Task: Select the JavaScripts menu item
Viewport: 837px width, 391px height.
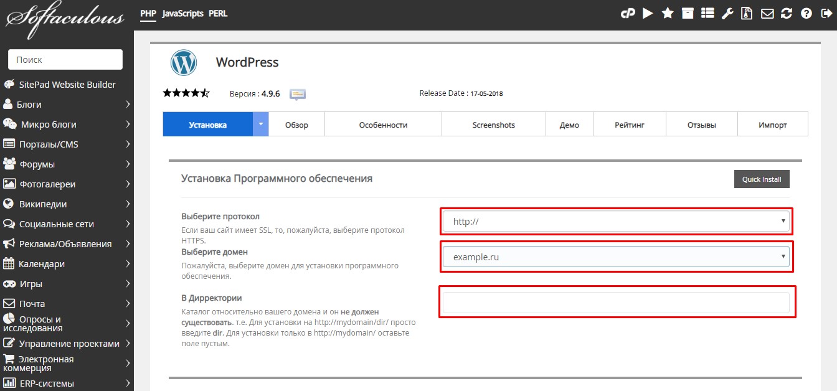Action: [182, 13]
